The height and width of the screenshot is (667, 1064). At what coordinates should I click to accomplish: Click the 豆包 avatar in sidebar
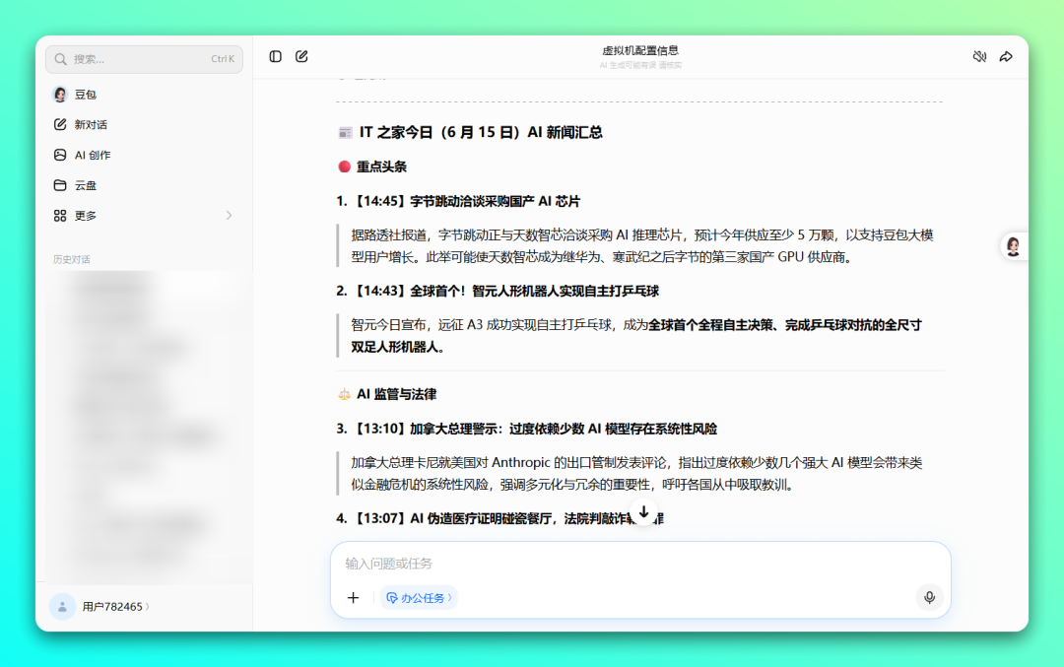click(x=60, y=95)
